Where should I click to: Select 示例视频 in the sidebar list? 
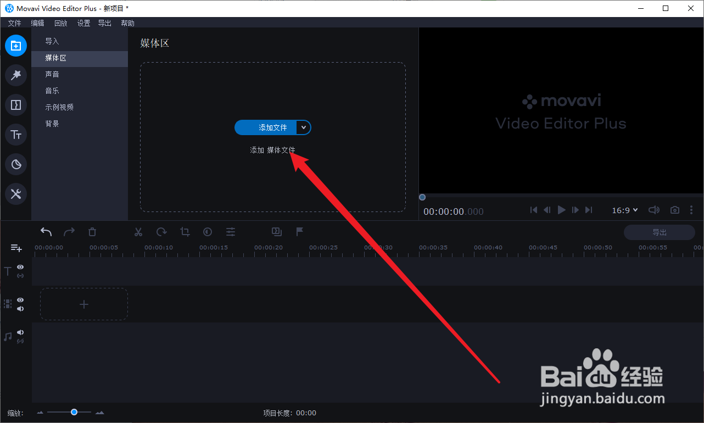tap(80, 107)
